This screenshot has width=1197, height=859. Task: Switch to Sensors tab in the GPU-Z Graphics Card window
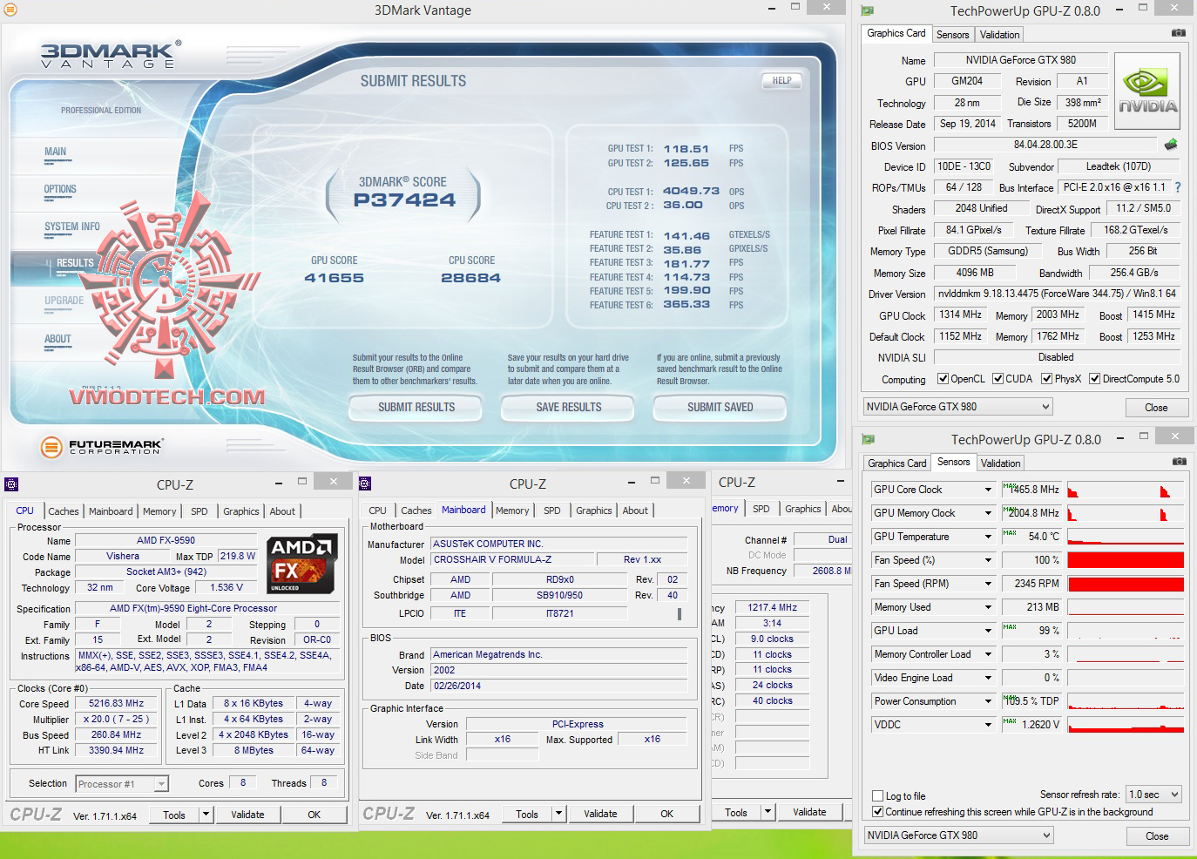pyautogui.click(x=952, y=35)
